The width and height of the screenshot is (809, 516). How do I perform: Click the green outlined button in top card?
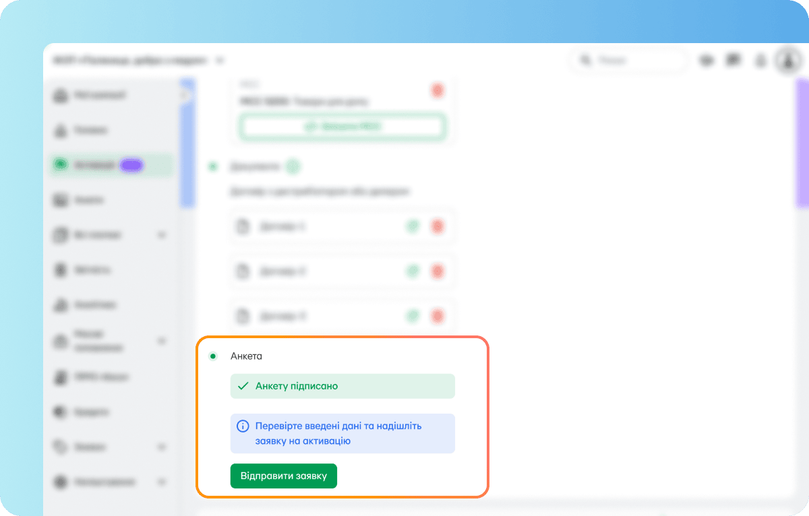(x=343, y=126)
